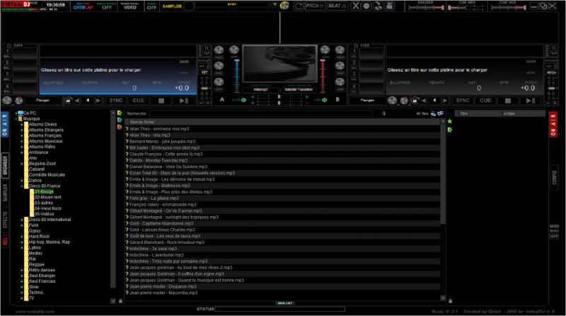Click the refresh arrows icon in the top toolbar
Screen dimensions: 566x316
pos(378,6)
